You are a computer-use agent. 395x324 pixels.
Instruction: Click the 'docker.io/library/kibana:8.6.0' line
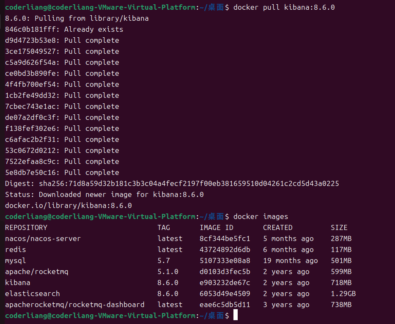68,206
